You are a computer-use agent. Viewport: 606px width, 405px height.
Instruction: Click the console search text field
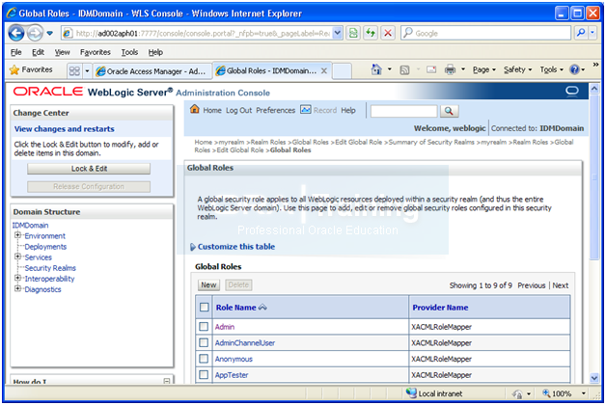[x=404, y=111]
